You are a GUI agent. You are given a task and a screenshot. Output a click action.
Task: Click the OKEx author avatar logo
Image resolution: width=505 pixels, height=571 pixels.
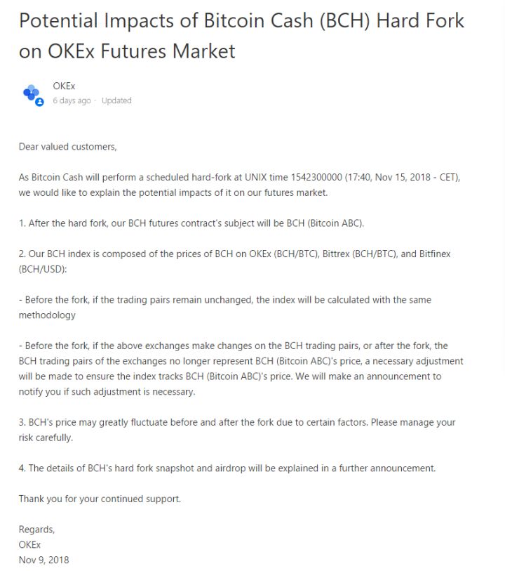click(x=30, y=92)
